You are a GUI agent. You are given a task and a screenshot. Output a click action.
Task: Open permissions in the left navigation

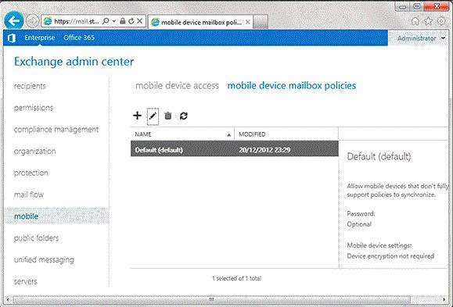[x=34, y=108]
